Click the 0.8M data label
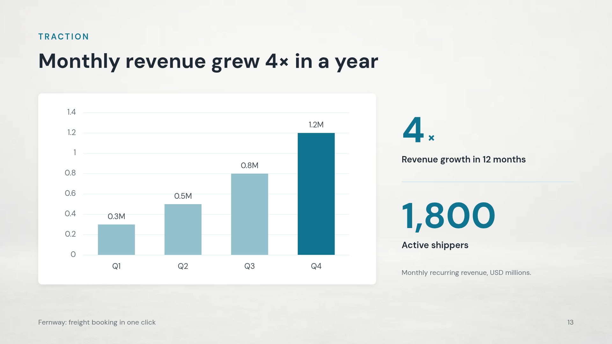This screenshot has width=612, height=344. [x=250, y=166]
